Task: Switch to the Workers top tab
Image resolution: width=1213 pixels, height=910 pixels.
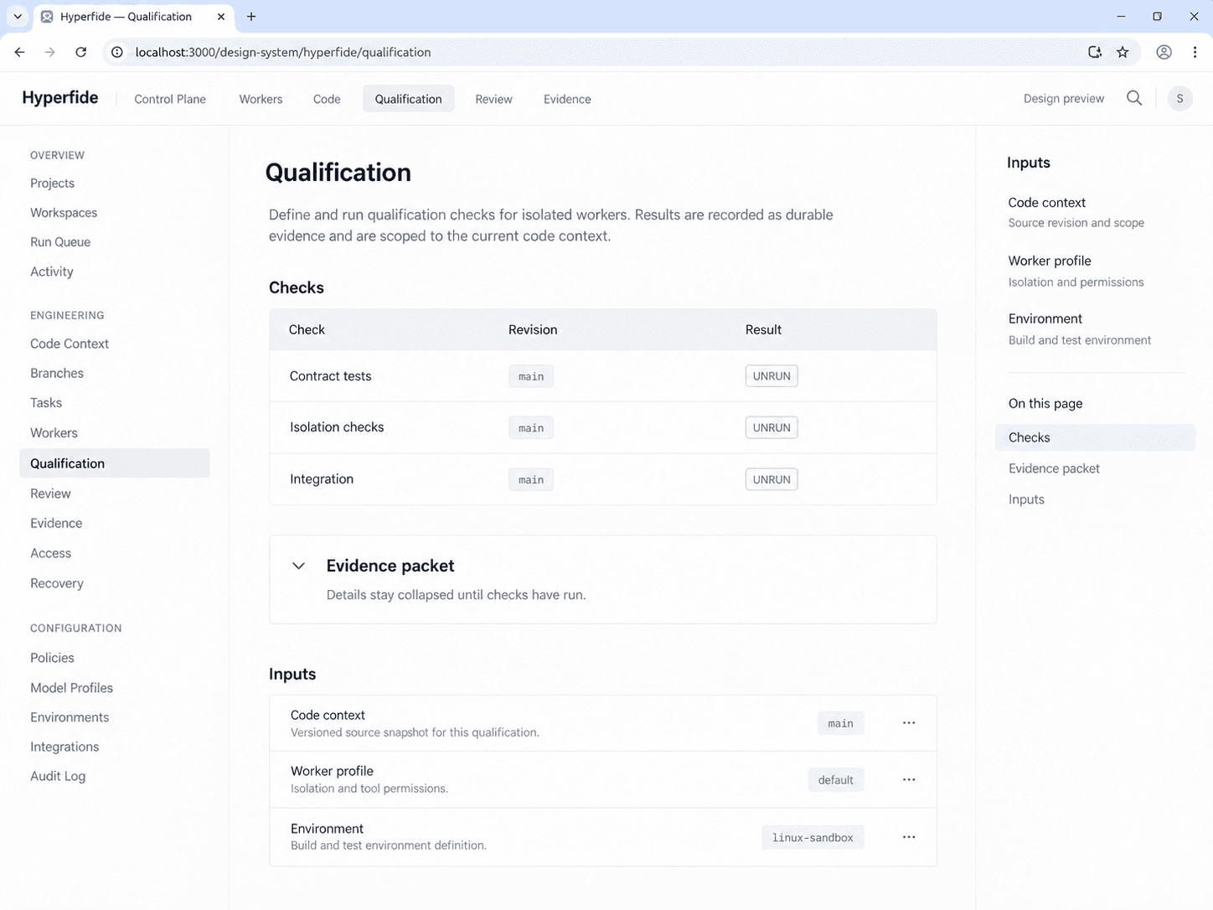Action: point(261,99)
